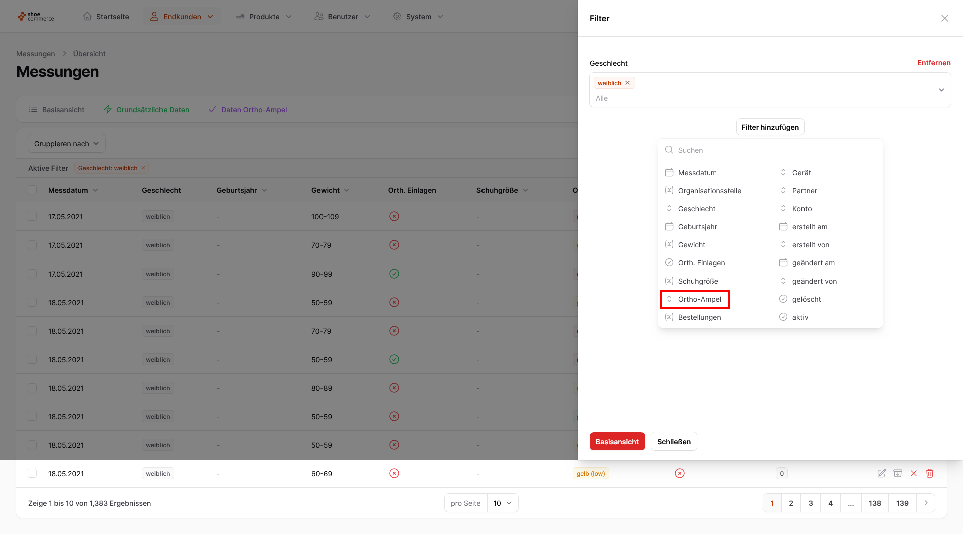Click the Suchen filter search field
963x534 pixels.
tap(776, 150)
